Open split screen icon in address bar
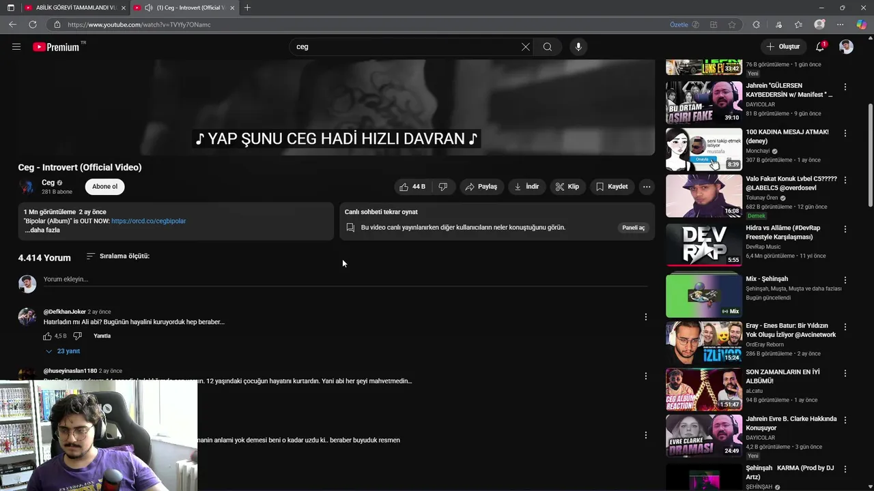 coord(714,25)
